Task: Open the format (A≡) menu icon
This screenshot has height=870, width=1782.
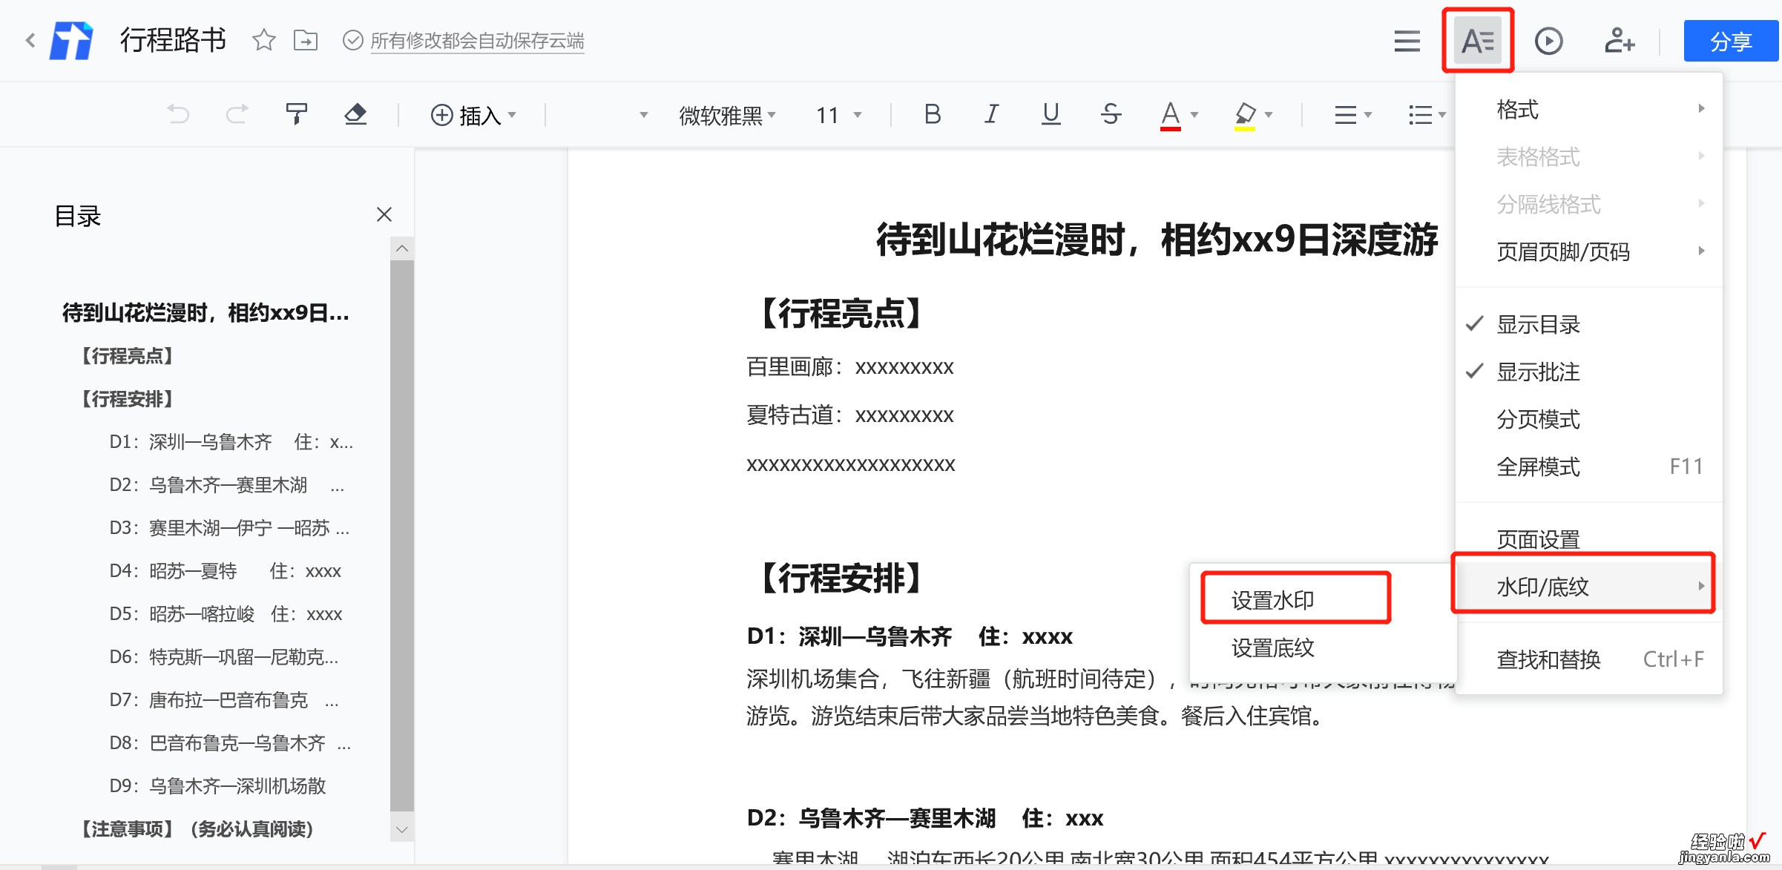Action: click(x=1478, y=41)
